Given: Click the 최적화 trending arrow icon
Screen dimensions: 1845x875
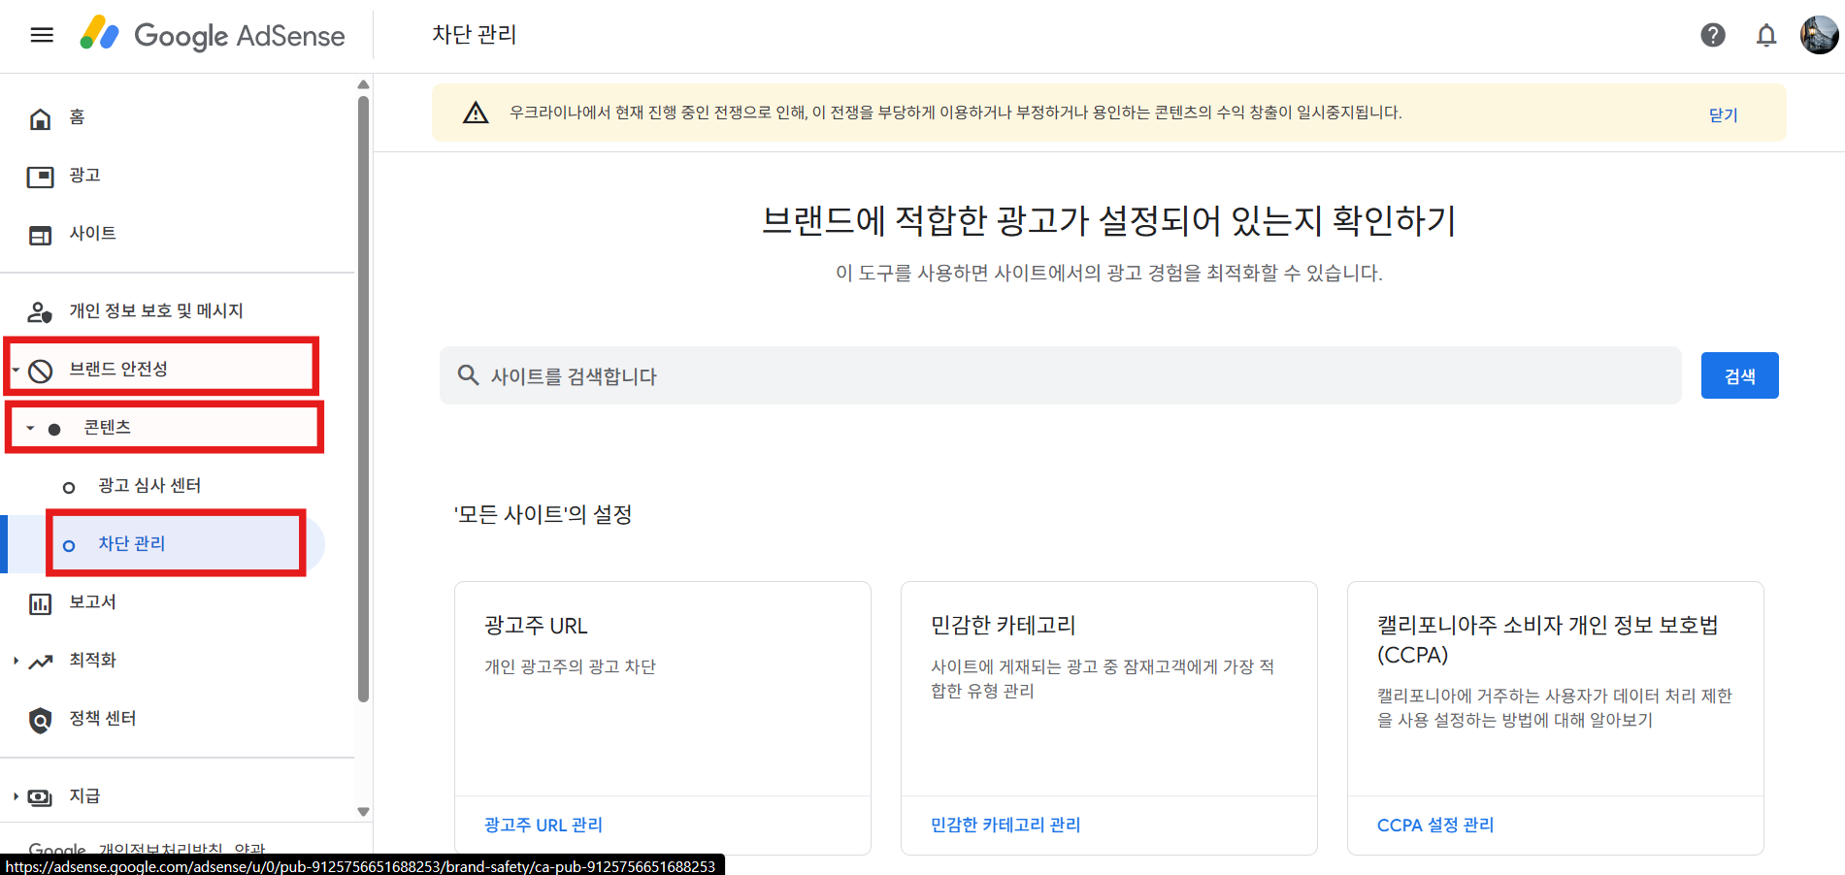Looking at the screenshot, I should click(40, 662).
